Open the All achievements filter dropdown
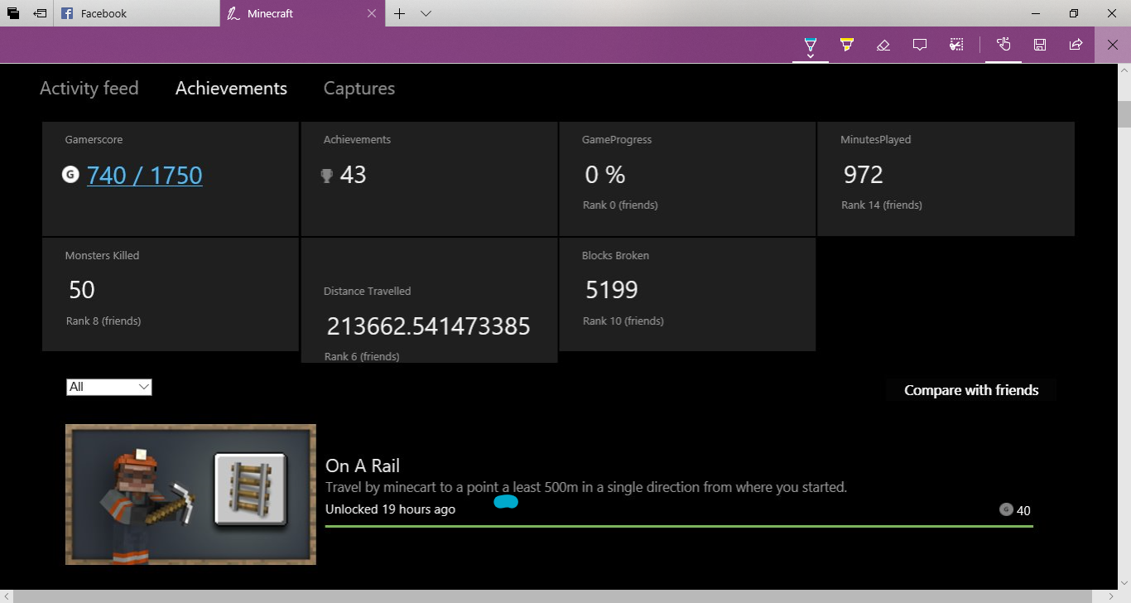 [108, 387]
